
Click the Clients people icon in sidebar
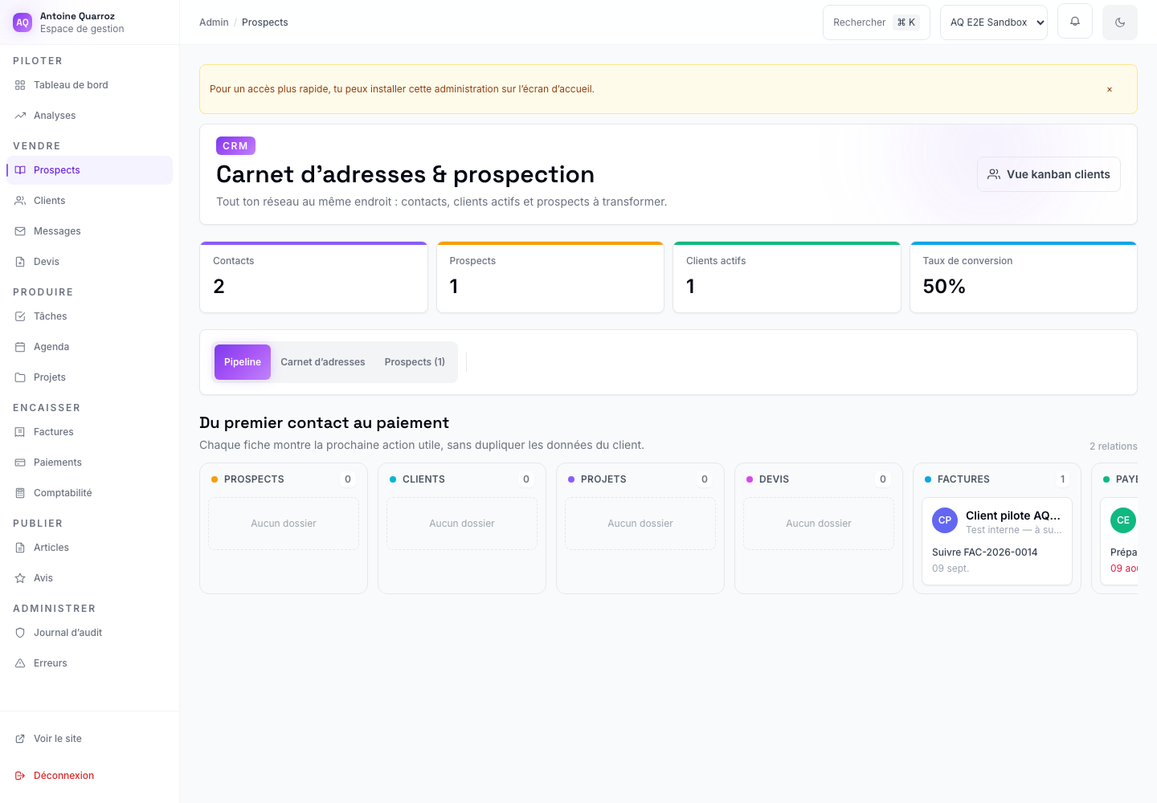(x=20, y=201)
